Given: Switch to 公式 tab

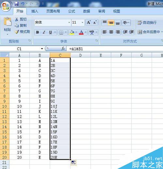Looking at the screenshot, I should coord(72,11).
